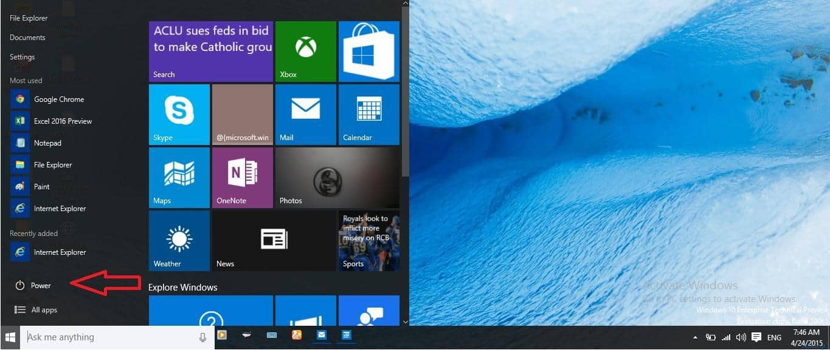Screen dimensions: 830x350
Task: Open the network signal tray icon
Action: 726,337
